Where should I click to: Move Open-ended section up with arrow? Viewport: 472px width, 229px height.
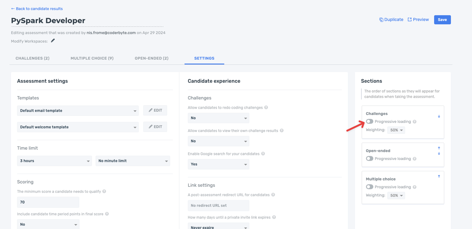coord(439,148)
